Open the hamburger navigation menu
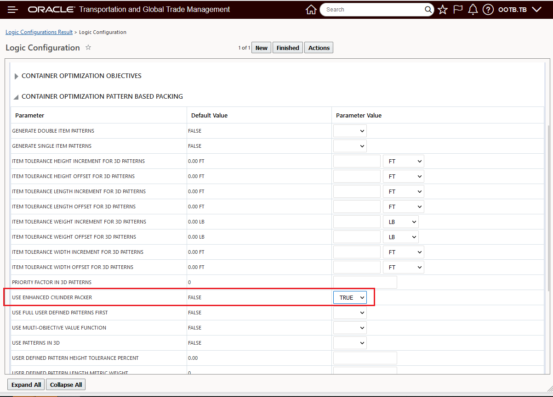 (13, 9)
